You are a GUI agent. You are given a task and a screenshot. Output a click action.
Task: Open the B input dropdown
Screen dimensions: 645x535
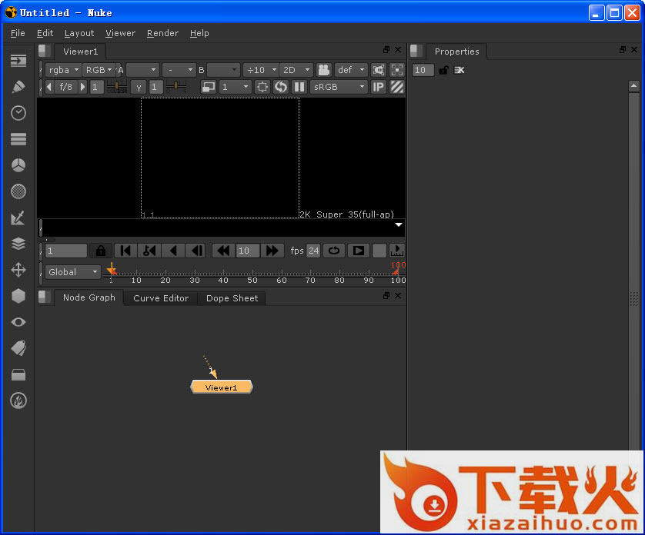pos(223,70)
